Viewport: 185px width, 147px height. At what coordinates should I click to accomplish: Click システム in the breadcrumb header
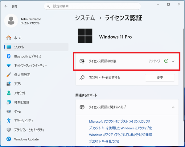pos(85,18)
